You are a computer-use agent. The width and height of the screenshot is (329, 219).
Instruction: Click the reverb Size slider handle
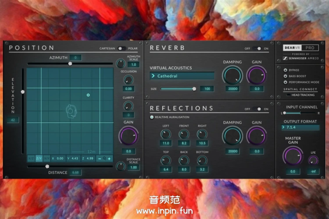pyautogui.click(x=194, y=88)
